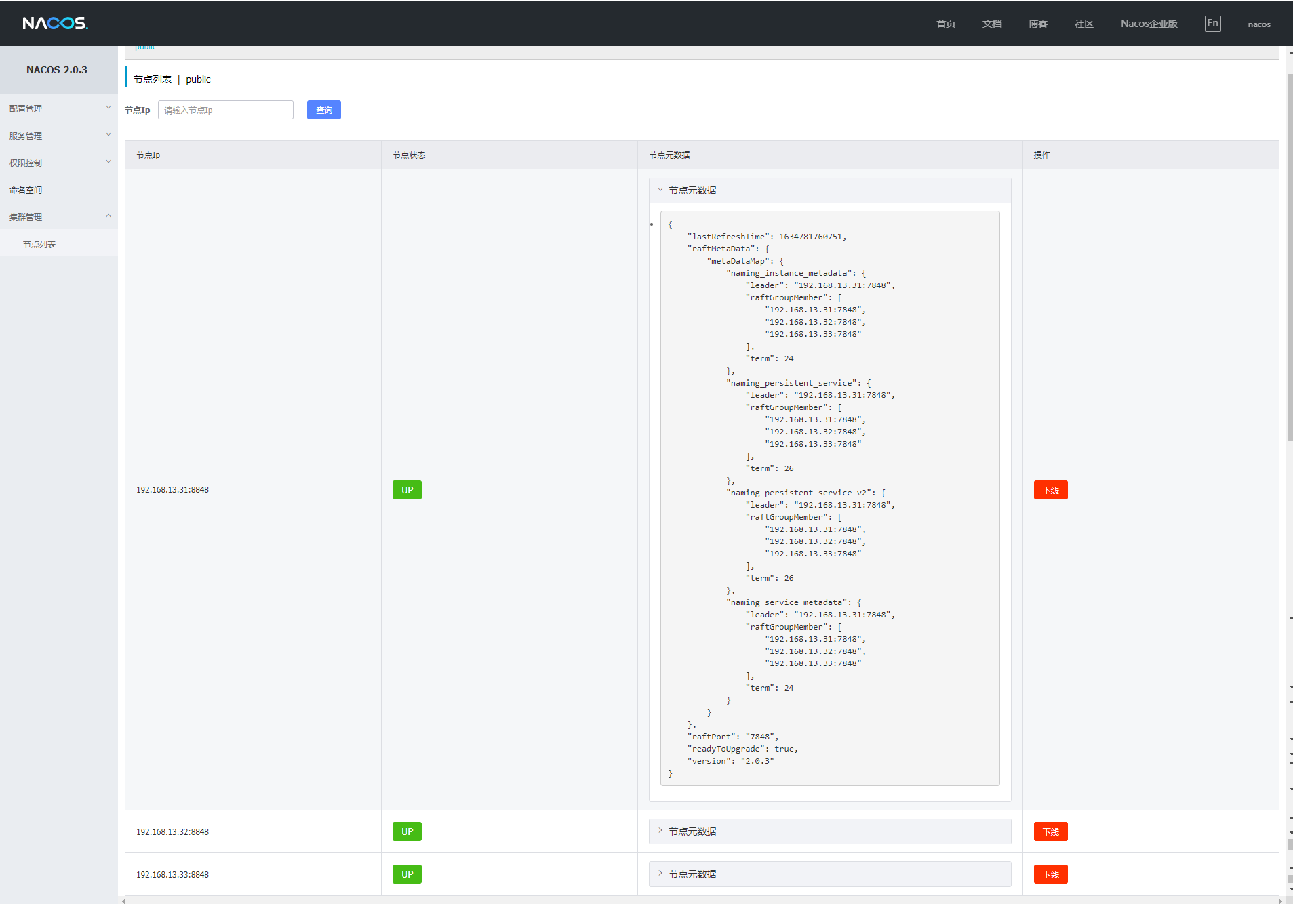Image resolution: width=1293 pixels, height=904 pixels.
Task: Collapse the 集群管理 menu
Action: [59, 217]
